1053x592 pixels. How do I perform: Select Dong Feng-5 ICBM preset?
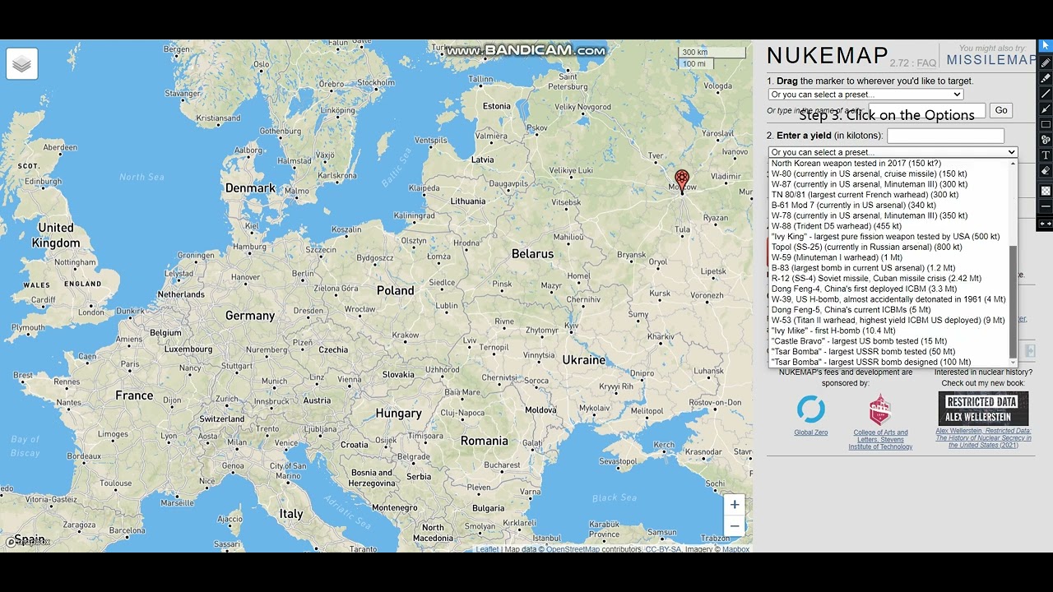pyautogui.click(x=889, y=310)
